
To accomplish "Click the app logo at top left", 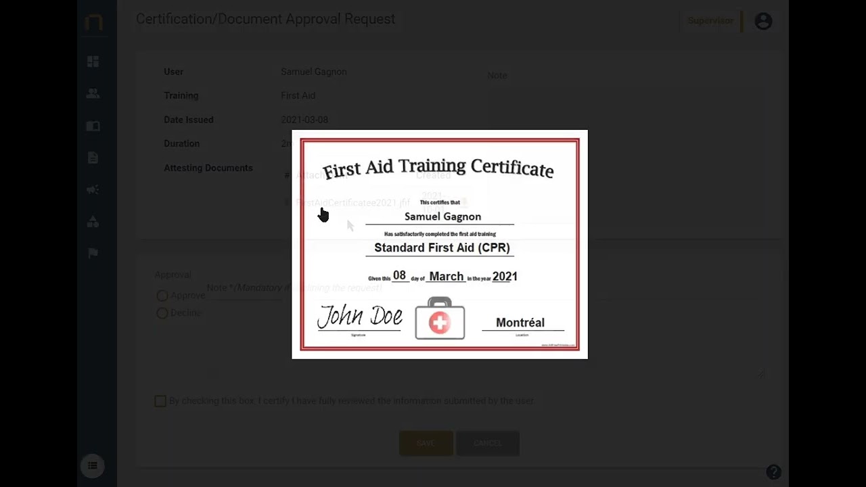I will tap(94, 22).
